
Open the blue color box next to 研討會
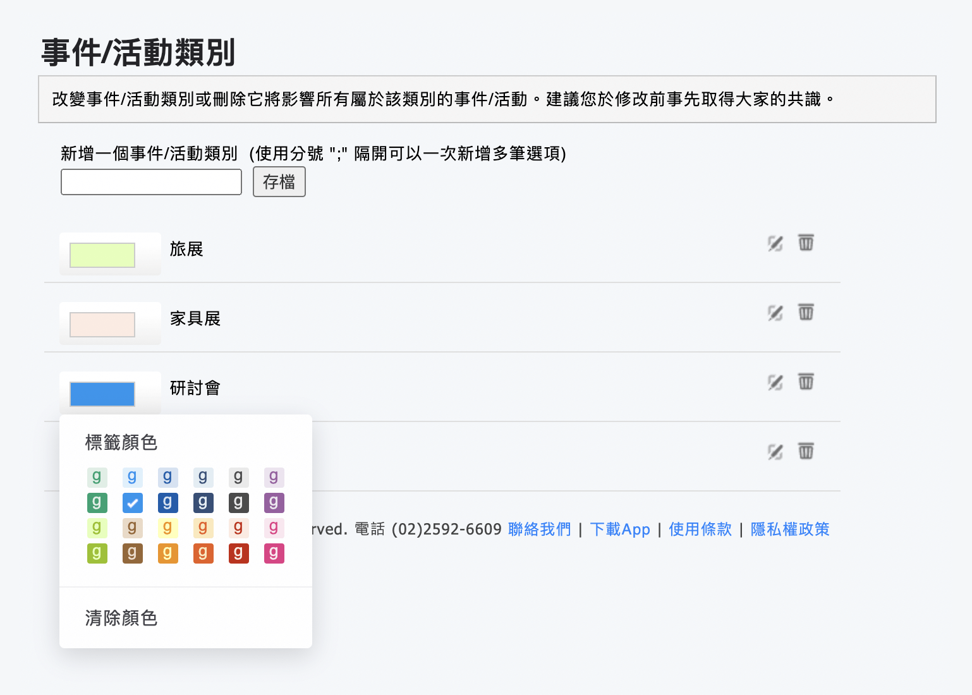coord(102,394)
